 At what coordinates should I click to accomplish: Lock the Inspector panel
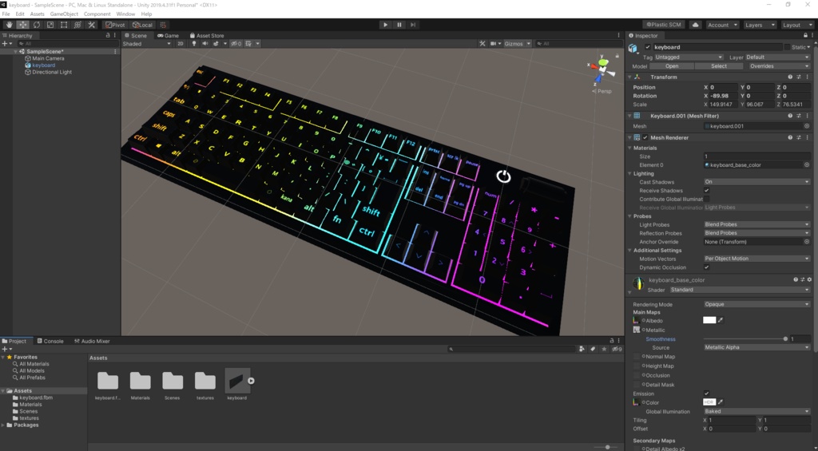point(805,35)
